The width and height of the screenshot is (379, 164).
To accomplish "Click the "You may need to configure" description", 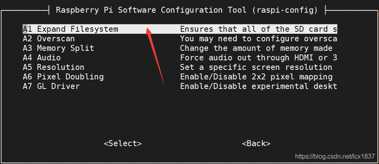I will 258,39.
